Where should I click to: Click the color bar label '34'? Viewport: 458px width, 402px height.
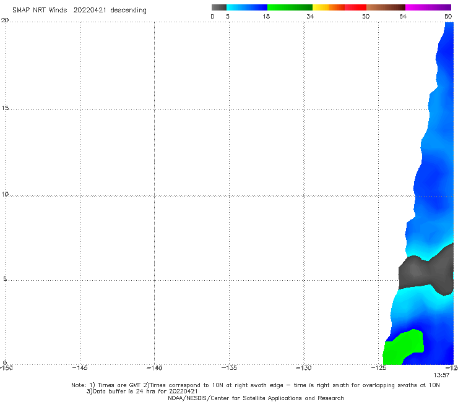(x=310, y=16)
